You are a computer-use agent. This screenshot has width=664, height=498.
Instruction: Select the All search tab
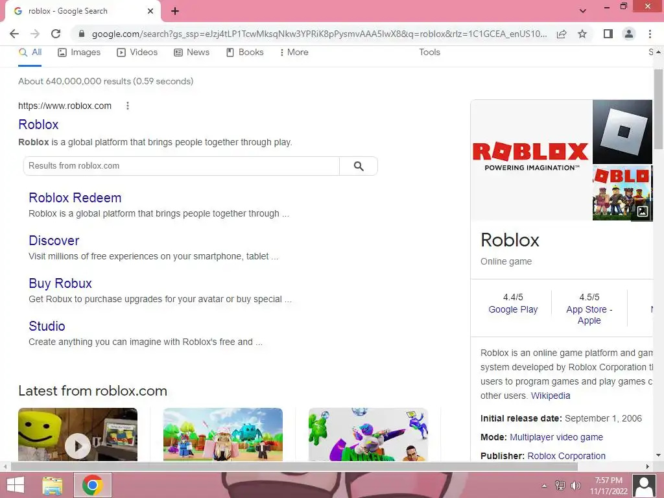click(x=30, y=53)
